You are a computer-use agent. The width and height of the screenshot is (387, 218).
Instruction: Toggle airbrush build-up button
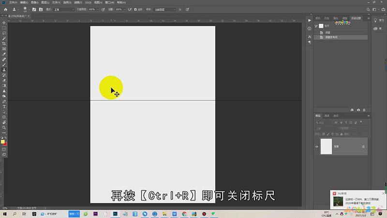pyautogui.click(x=130, y=9)
